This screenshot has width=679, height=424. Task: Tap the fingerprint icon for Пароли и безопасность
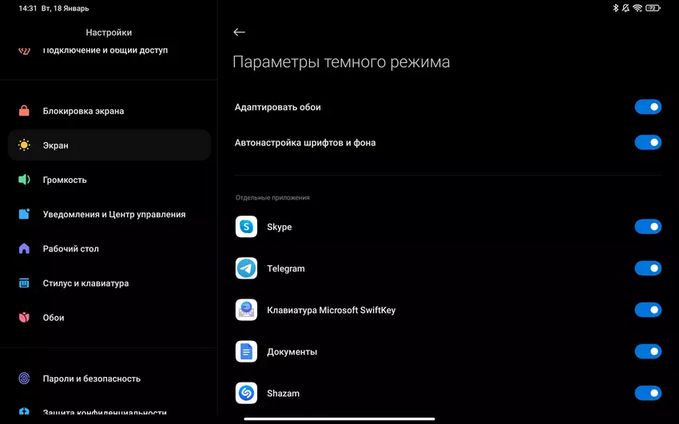[x=24, y=378]
